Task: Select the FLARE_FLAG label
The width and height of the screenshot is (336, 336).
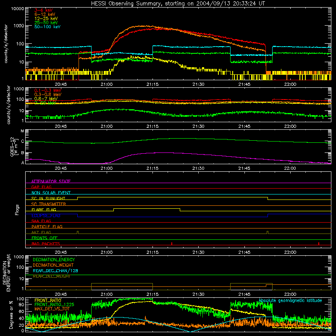Action: click(x=44, y=210)
